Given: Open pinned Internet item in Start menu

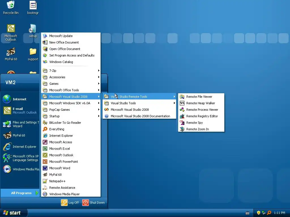Looking at the screenshot, I should point(20,99).
